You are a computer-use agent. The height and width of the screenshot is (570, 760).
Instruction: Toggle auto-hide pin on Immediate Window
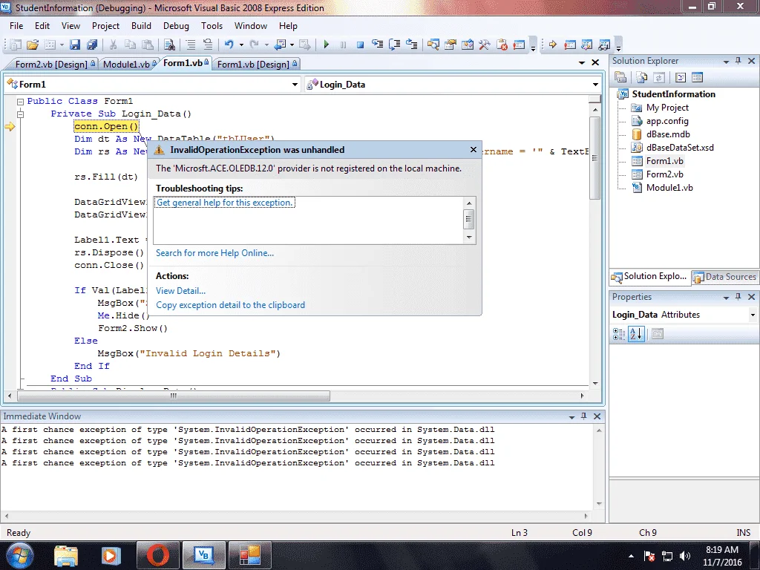pos(583,416)
